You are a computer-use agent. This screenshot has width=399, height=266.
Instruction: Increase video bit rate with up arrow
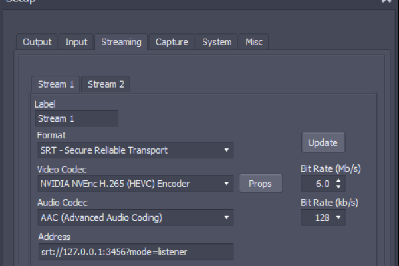[339, 180]
